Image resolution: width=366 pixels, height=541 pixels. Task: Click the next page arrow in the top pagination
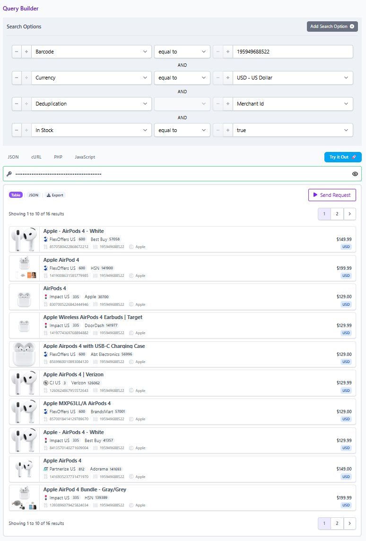coord(349,214)
